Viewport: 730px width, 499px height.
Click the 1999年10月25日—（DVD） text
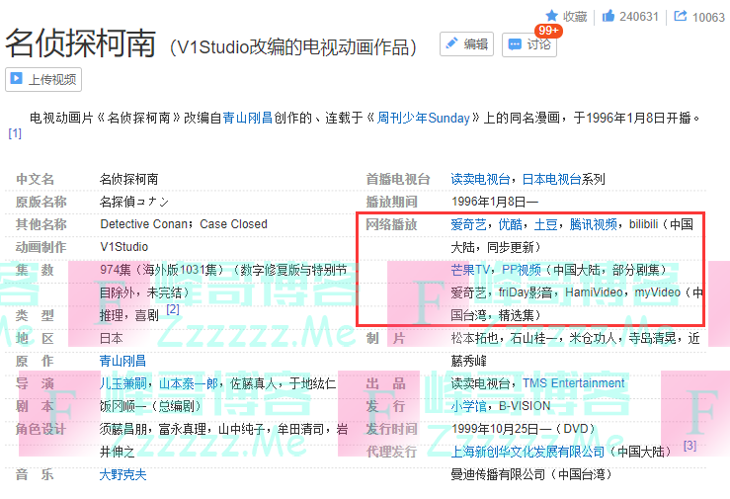526,429
